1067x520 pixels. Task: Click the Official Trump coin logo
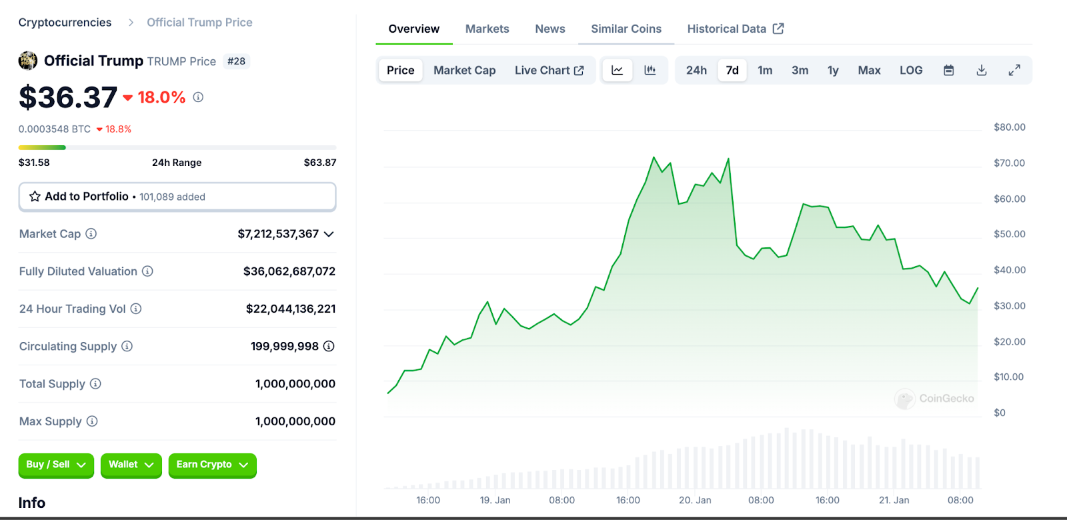point(28,61)
